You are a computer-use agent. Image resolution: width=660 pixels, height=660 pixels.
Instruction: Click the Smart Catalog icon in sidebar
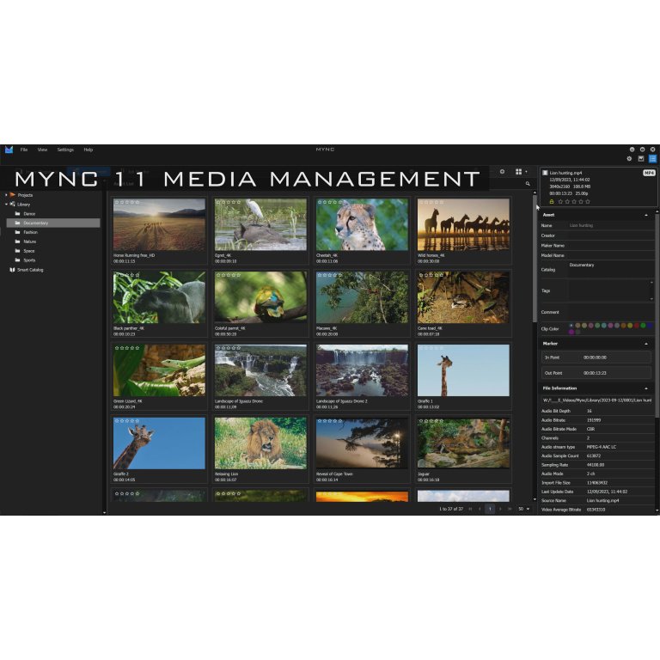pos(12,270)
